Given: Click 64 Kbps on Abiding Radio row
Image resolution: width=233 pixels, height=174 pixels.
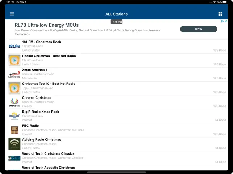Looking at the screenshot, I should click(220, 148).
